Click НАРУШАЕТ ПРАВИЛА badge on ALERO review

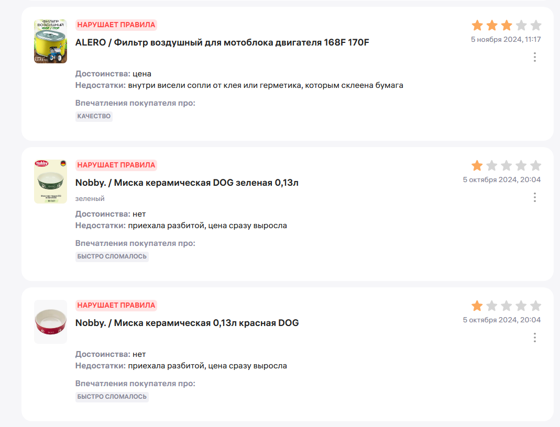[116, 25]
